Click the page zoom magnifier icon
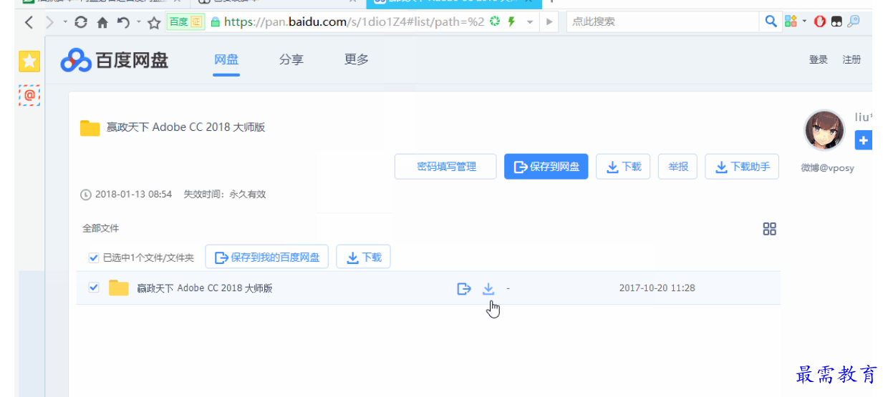Screen dimensions: 883x397 853,21
